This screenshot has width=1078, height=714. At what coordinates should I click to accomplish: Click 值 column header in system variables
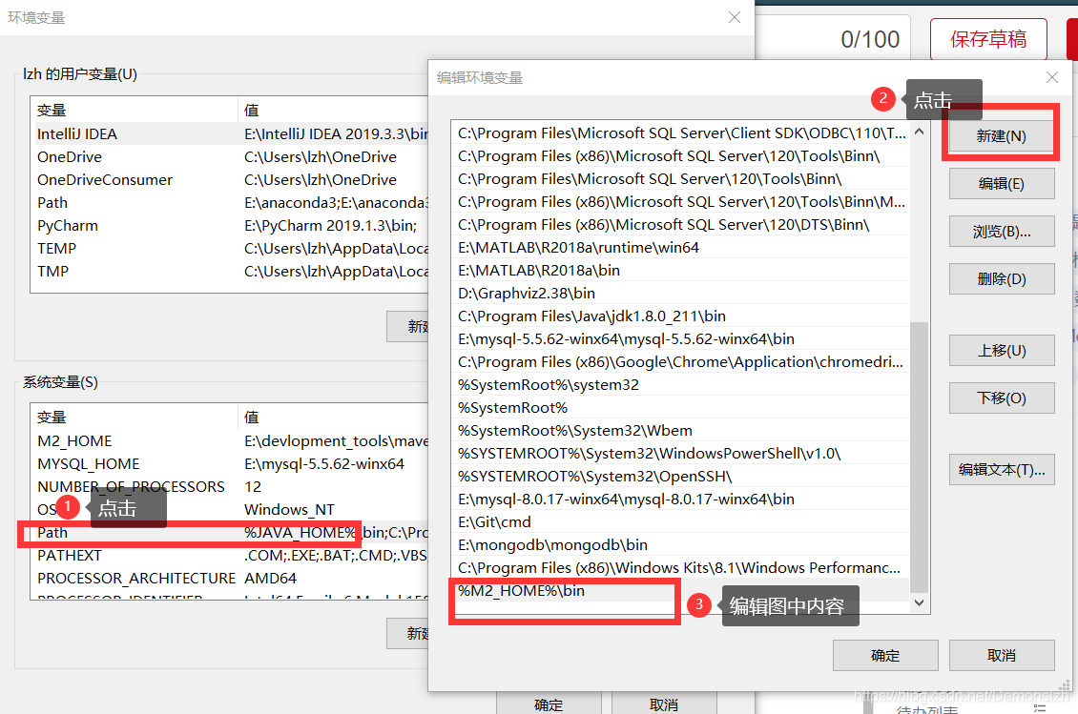[x=334, y=418]
